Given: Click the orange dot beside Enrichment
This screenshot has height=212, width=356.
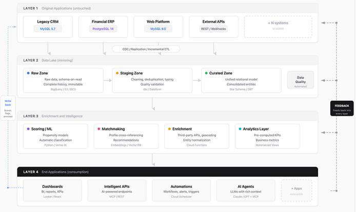Looking at the screenshot, I should point(169,129).
